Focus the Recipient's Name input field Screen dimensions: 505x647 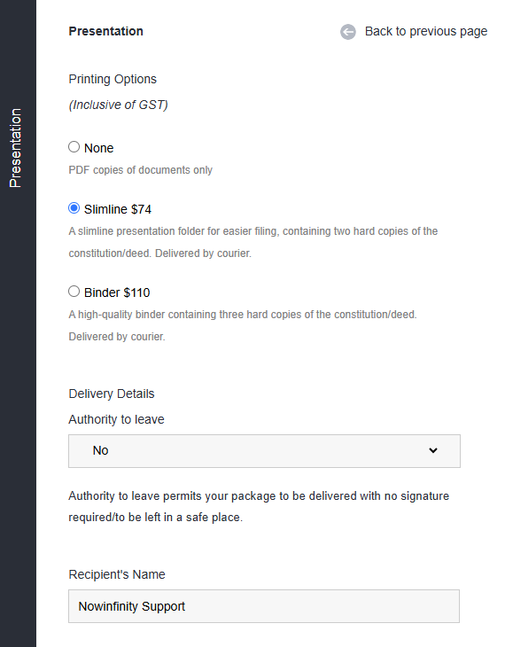coord(264,606)
